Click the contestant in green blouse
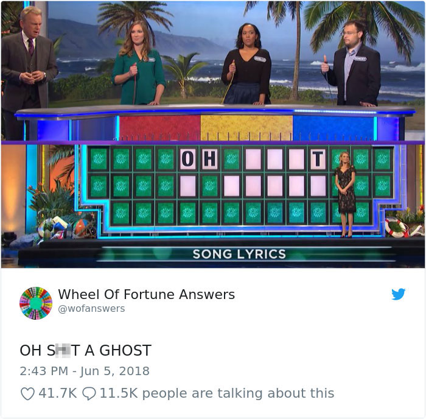 pos(139,63)
